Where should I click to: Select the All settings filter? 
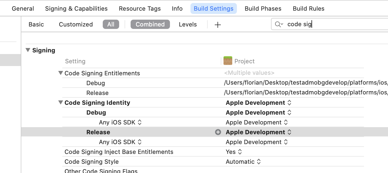(x=111, y=25)
